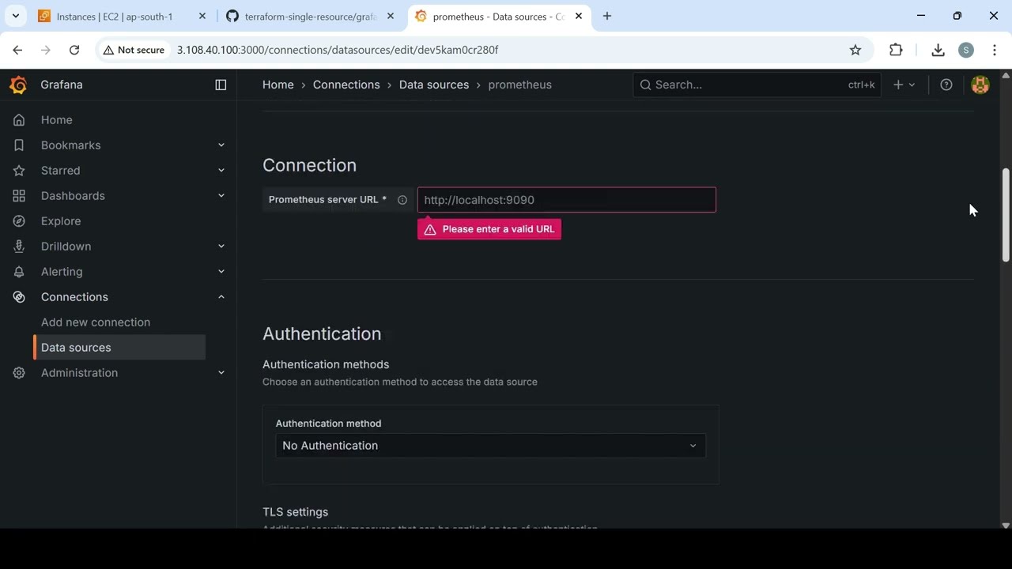
Task: Click the Dashboards grid icon
Action: (x=19, y=196)
